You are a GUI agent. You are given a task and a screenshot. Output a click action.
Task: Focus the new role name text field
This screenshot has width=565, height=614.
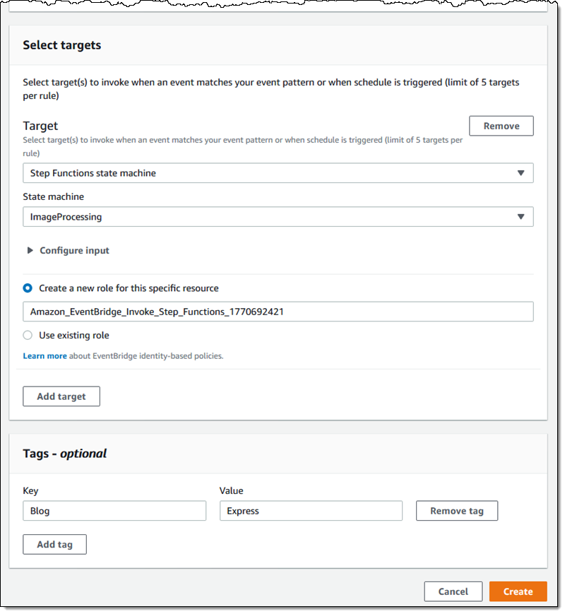point(278,312)
